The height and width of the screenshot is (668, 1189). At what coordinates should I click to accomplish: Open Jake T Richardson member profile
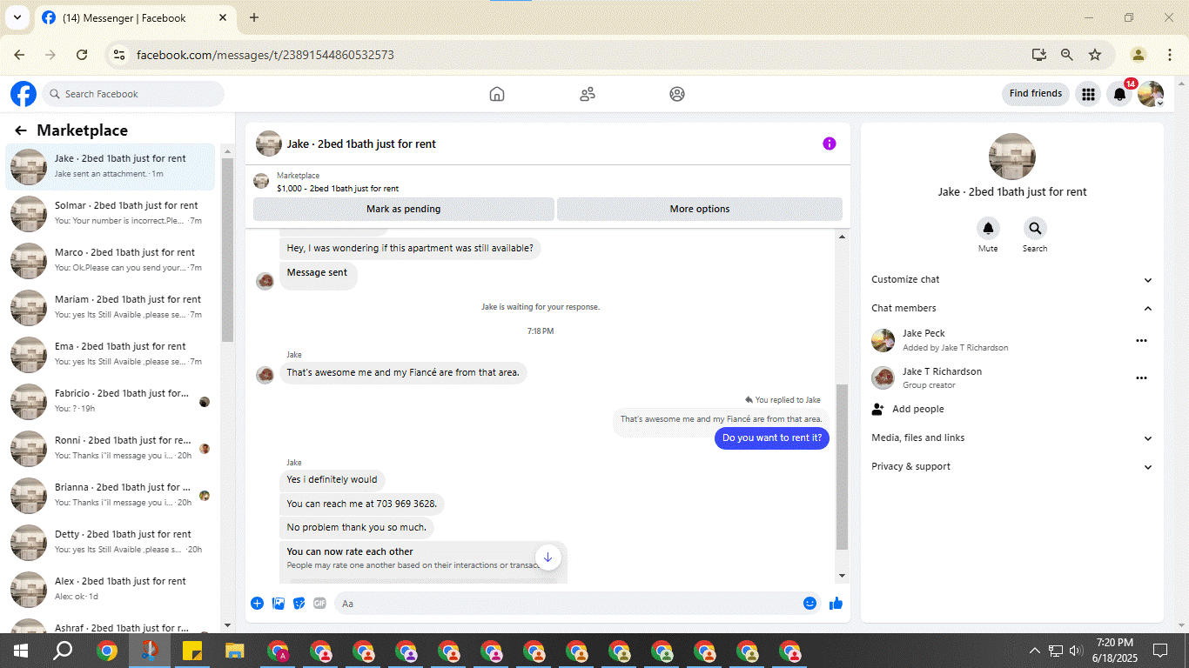coord(942,371)
